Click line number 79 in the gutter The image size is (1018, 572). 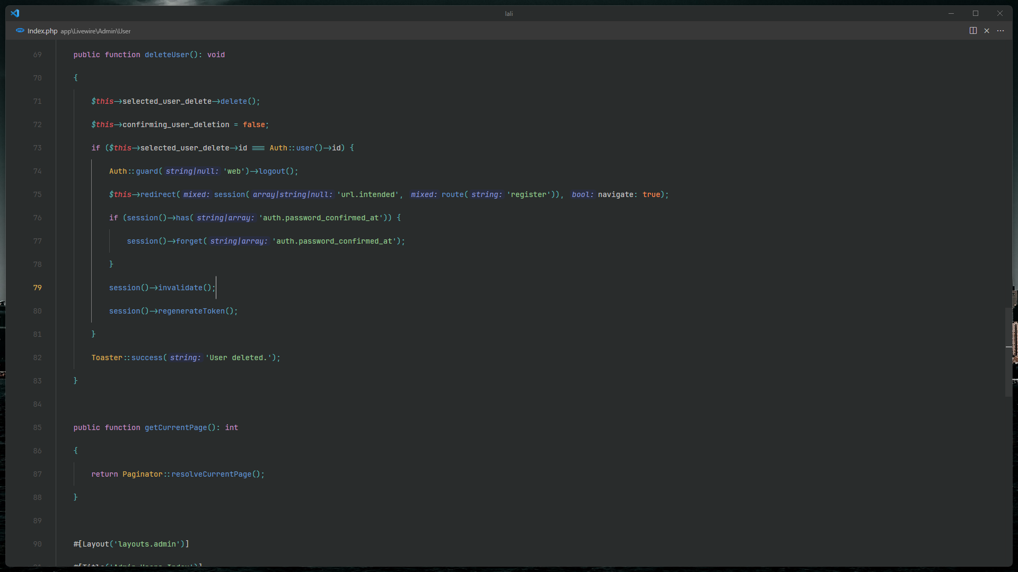[x=37, y=288]
